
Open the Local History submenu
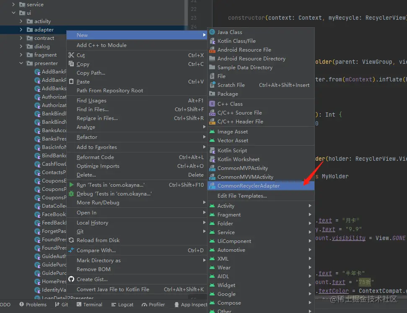tap(137, 223)
